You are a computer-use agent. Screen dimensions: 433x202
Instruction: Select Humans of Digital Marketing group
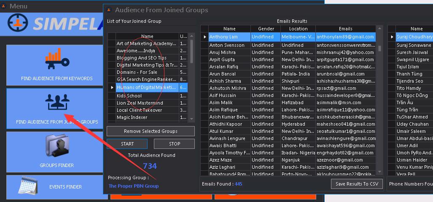(x=147, y=87)
